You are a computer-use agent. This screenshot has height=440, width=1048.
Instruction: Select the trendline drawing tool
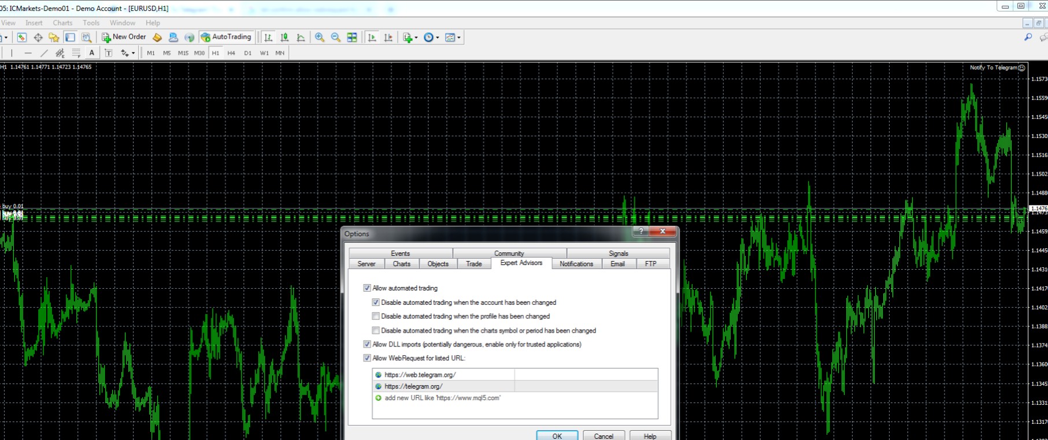tap(44, 53)
